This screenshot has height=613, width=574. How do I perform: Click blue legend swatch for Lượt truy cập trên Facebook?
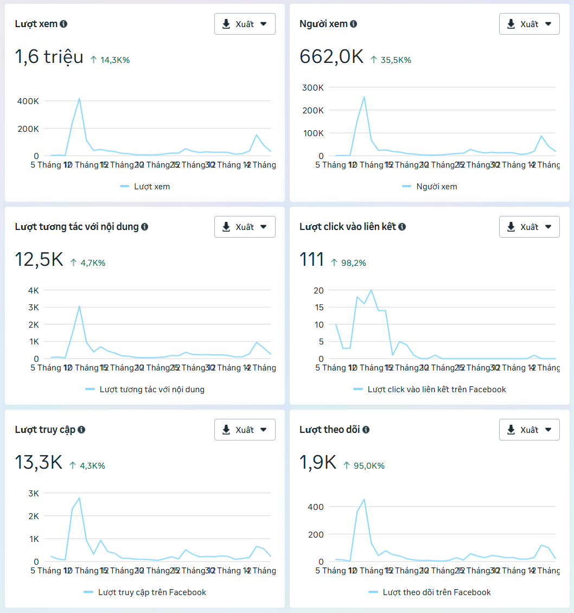click(89, 592)
